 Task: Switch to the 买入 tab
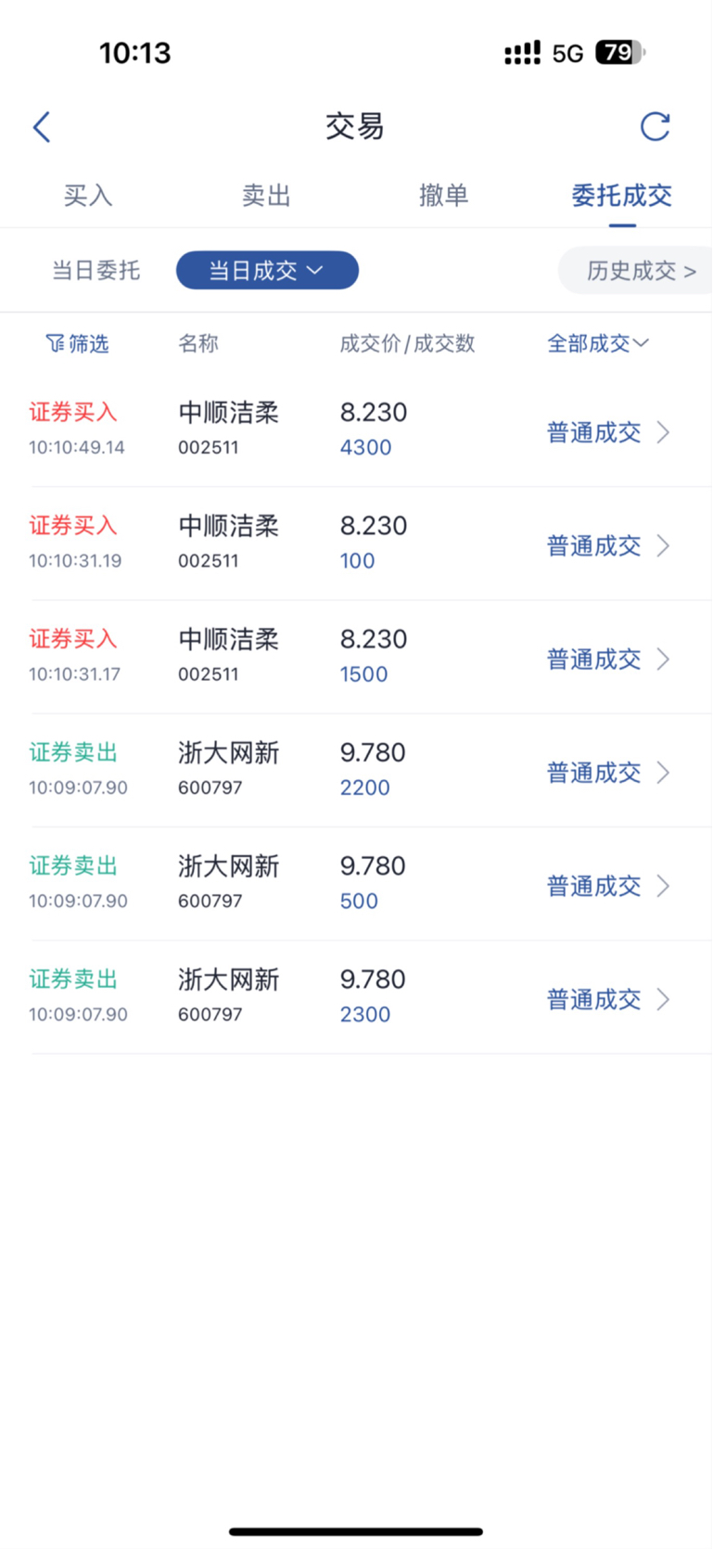88,196
